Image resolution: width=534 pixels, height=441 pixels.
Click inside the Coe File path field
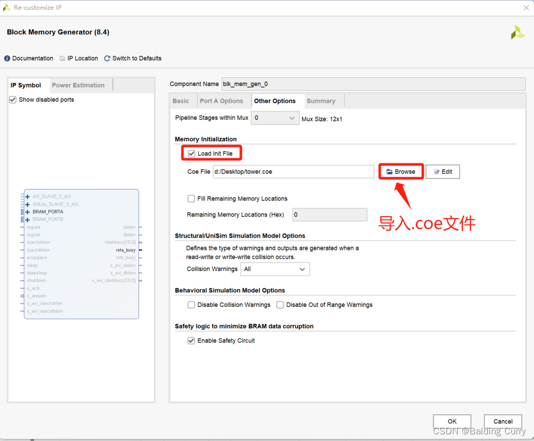pyautogui.click(x=292, y=172)
